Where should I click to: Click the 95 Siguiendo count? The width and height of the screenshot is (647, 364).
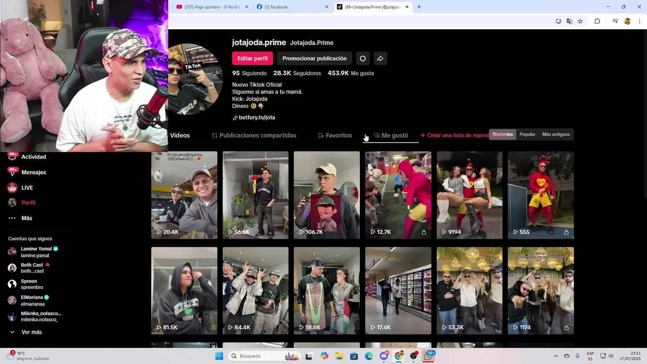pos(249,73)
